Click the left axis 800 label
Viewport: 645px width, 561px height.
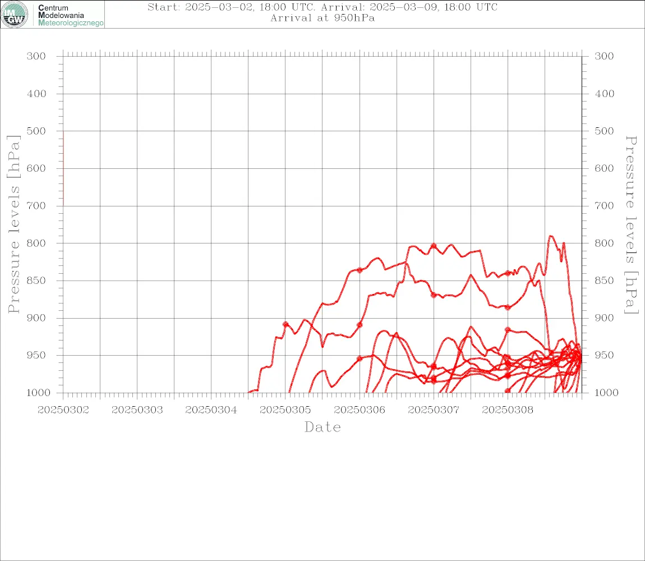[36, 243]
